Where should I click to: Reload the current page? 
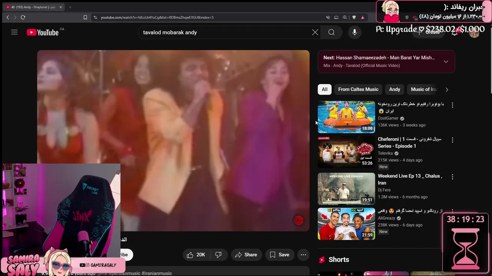pos(23,17)
